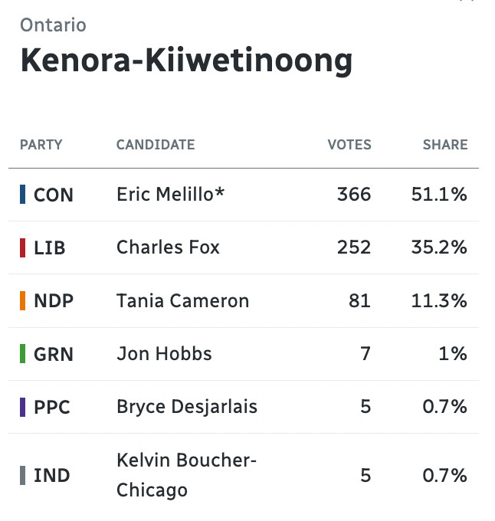Image resolution: width=495 pixels, height=521 pixels.
Task: Click the green GRN party color bar
Action: [x=22, y=353]
